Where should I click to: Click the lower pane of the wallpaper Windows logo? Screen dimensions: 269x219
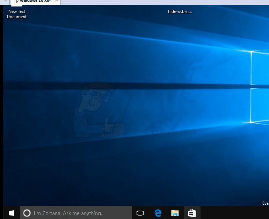click(260, 105)
